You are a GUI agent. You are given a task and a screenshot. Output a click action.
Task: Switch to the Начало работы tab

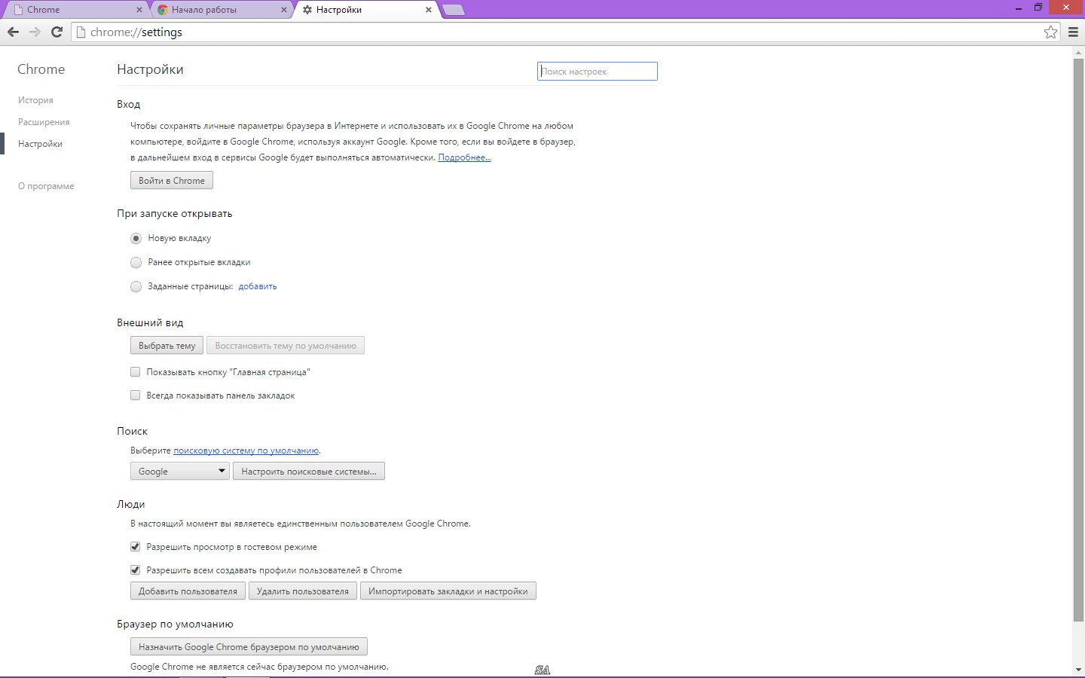[x=215, y=10]
